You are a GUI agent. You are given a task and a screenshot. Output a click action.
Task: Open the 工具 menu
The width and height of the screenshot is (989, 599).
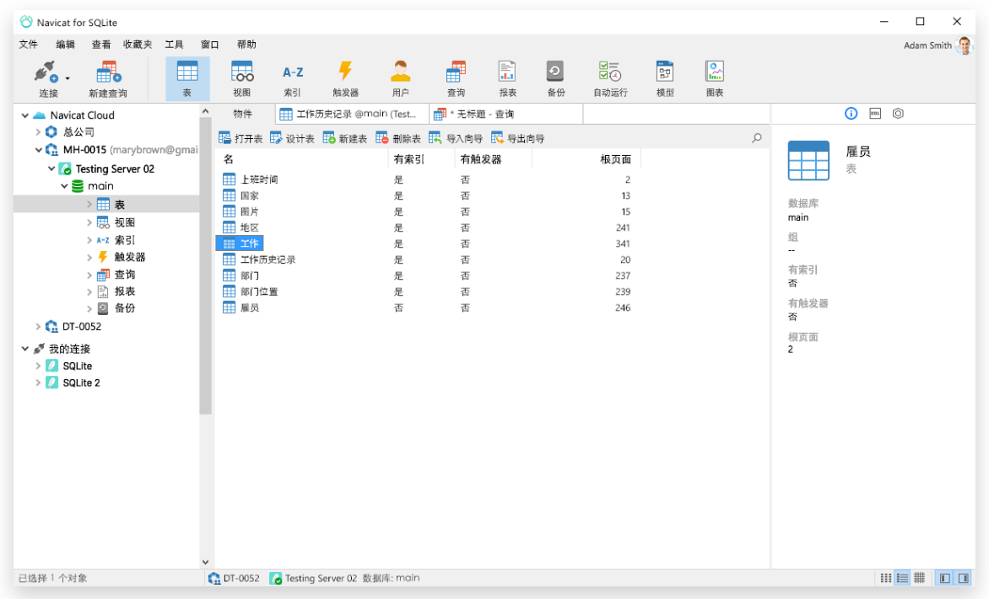(174, 44)
